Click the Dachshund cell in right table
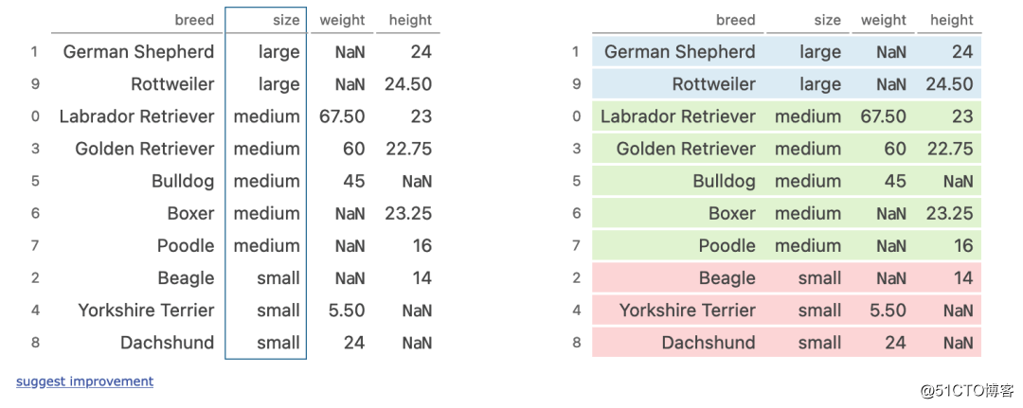Viewport: 1023px width, 408px height. pyautogui.click(x=709, y=343)
